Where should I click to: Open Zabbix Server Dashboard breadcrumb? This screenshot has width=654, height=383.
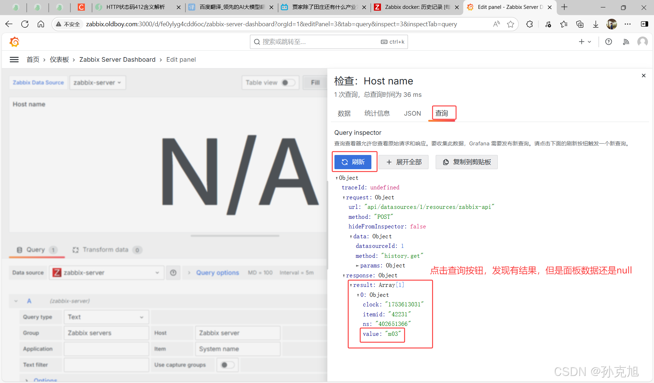coord(118,60)
